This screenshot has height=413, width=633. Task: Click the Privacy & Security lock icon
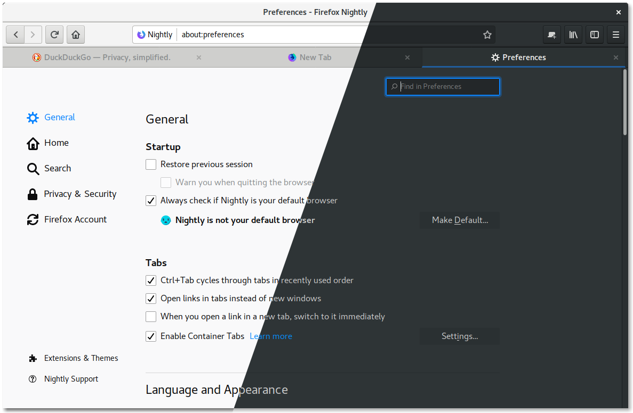33,194
